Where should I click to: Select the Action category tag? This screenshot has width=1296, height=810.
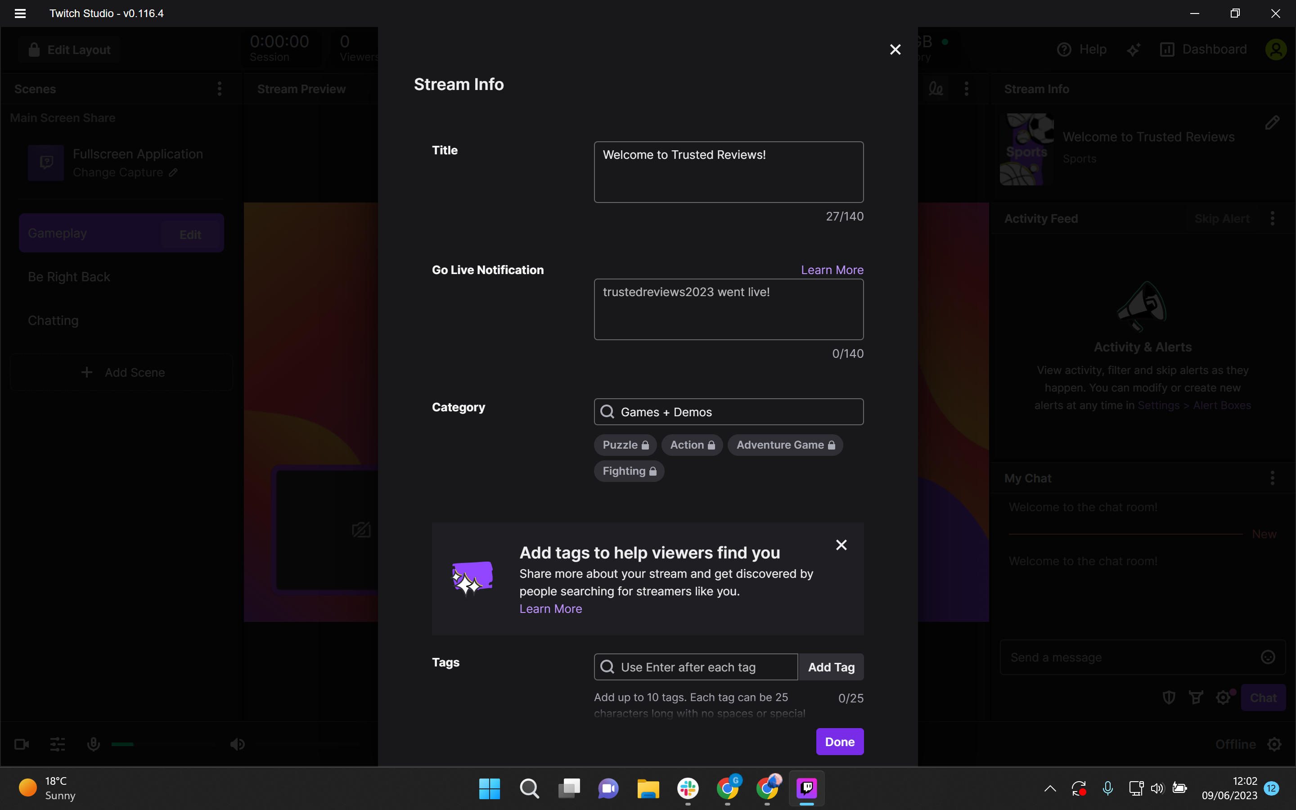click(x=692, y=445)
